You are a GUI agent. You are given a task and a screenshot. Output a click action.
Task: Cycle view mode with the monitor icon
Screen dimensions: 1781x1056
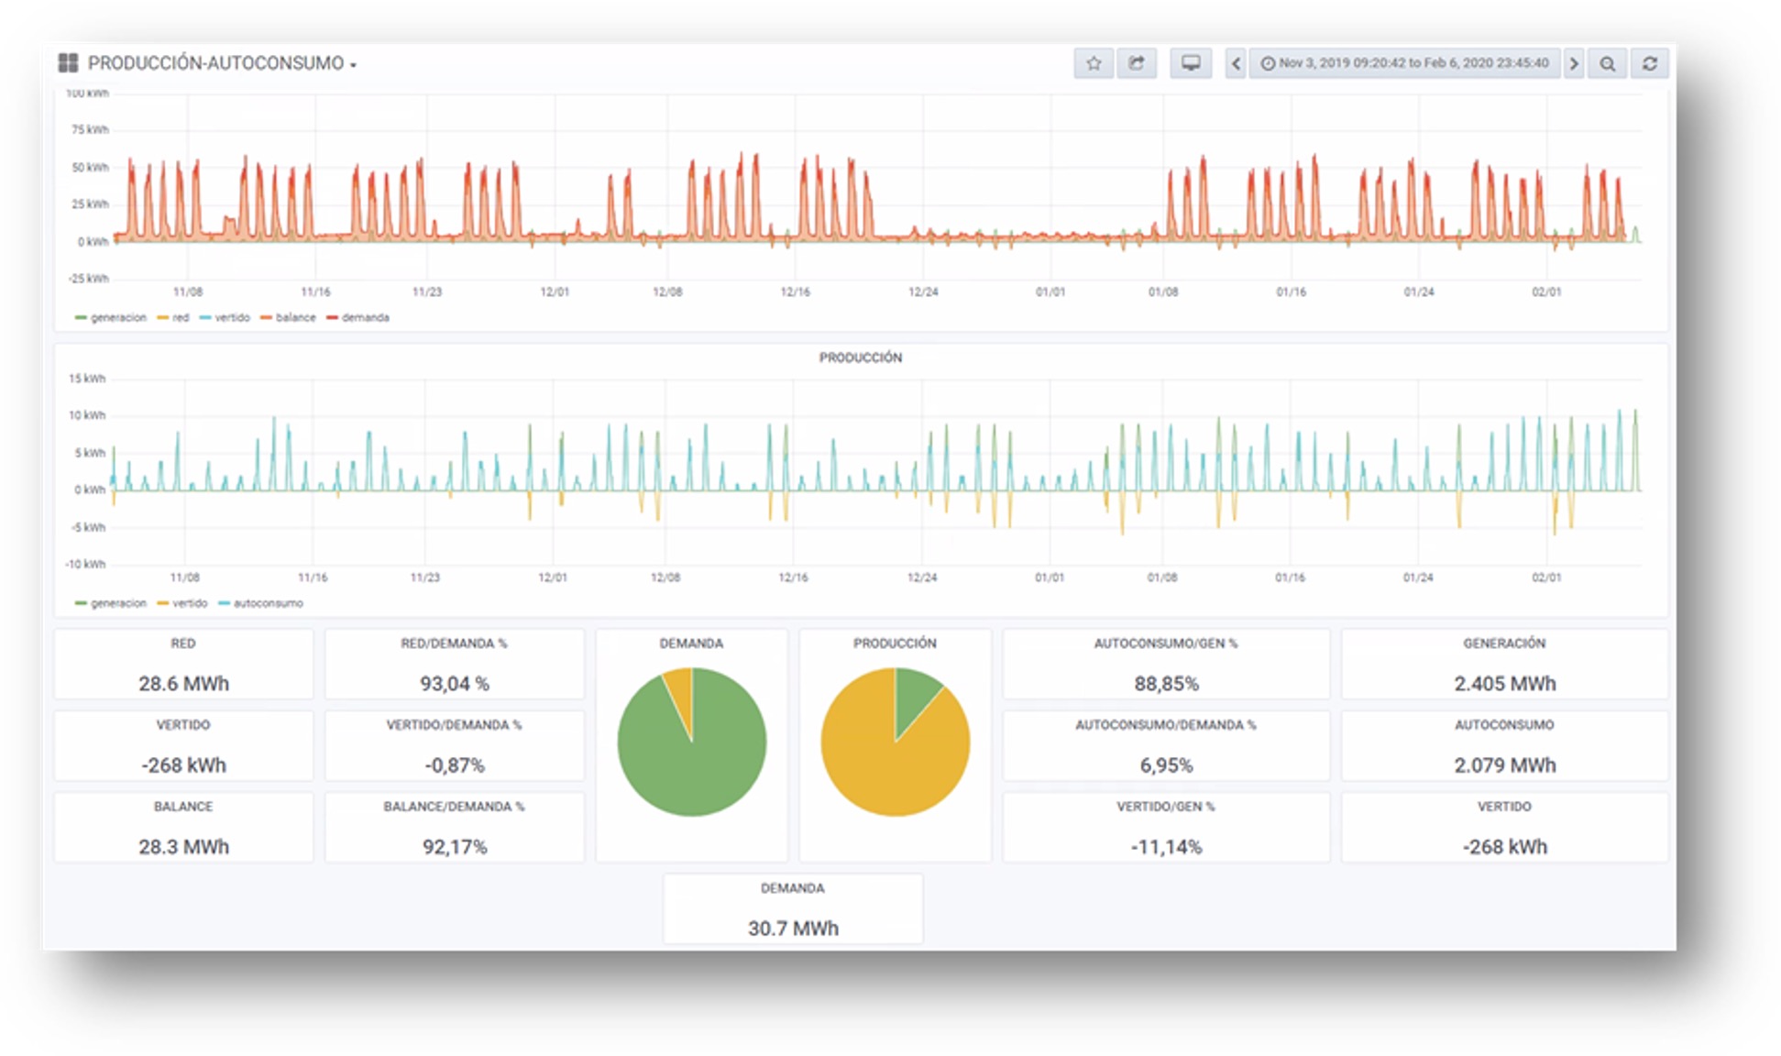[x=1191, y=63]
